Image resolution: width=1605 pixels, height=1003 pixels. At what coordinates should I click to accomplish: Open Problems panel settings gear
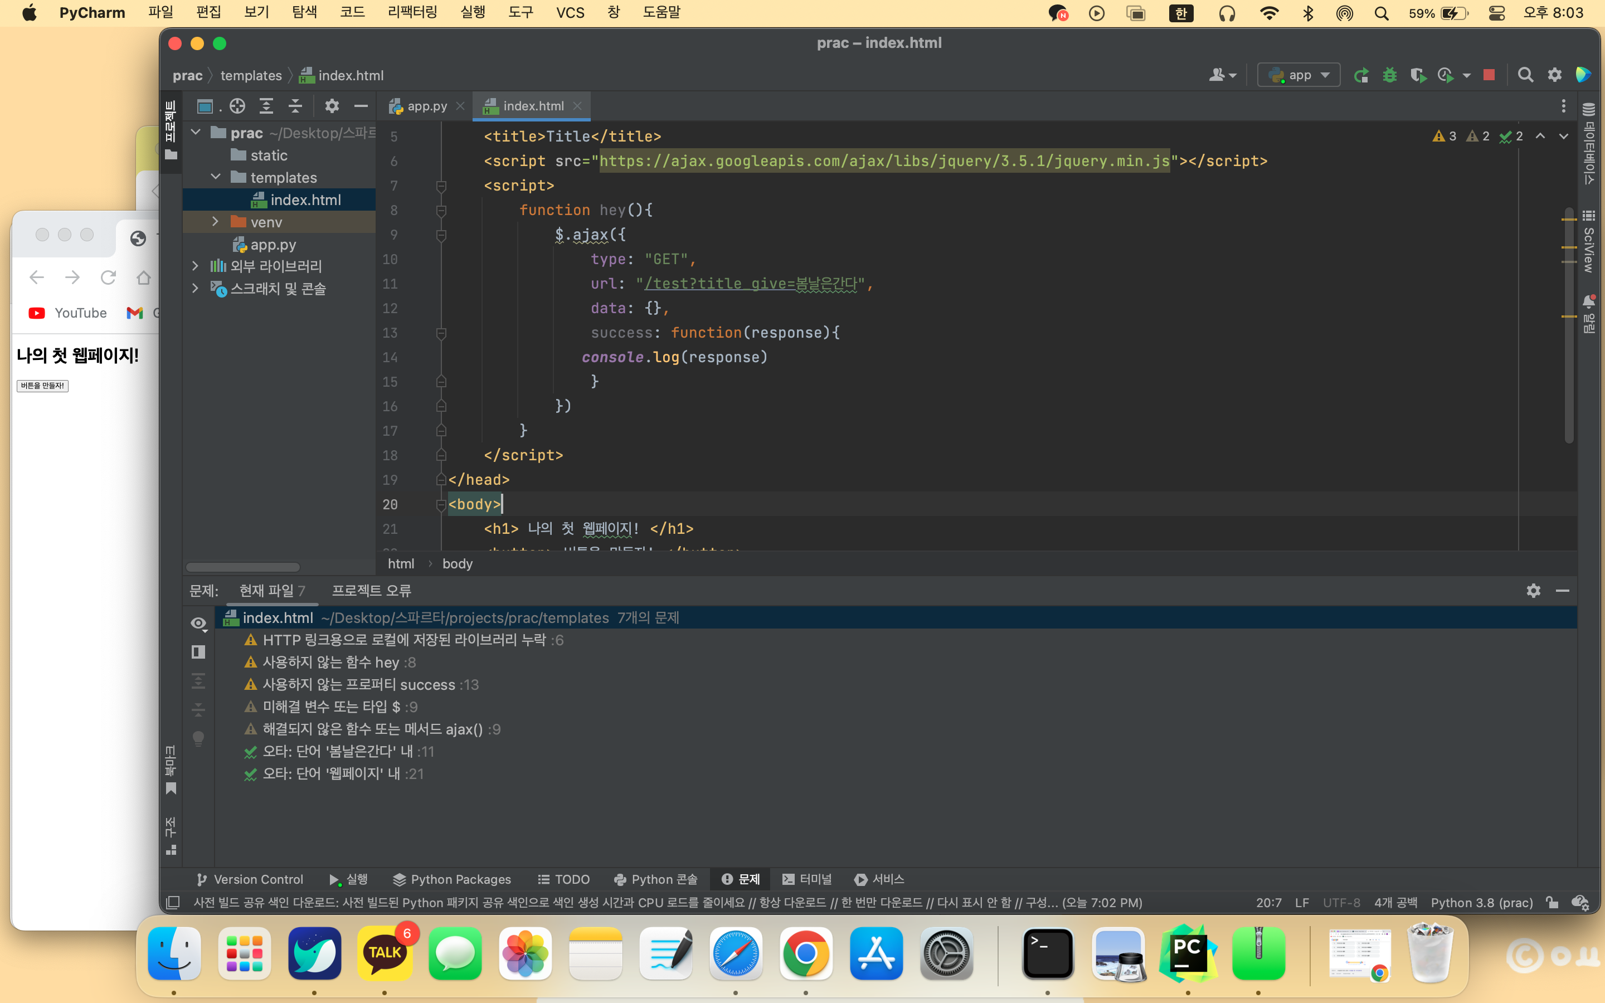1533,591
